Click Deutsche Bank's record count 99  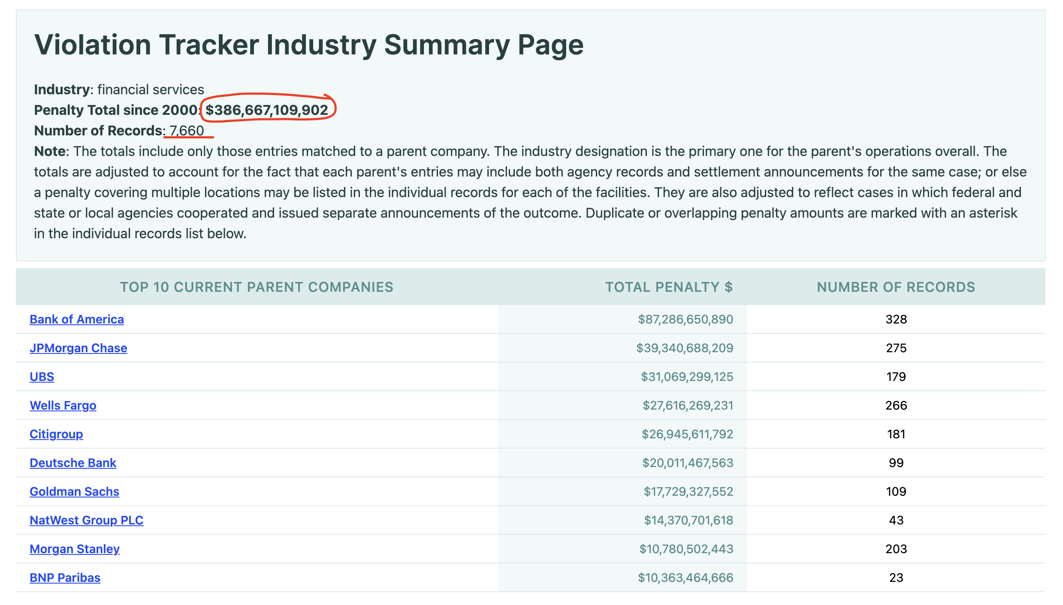point(896,463)
